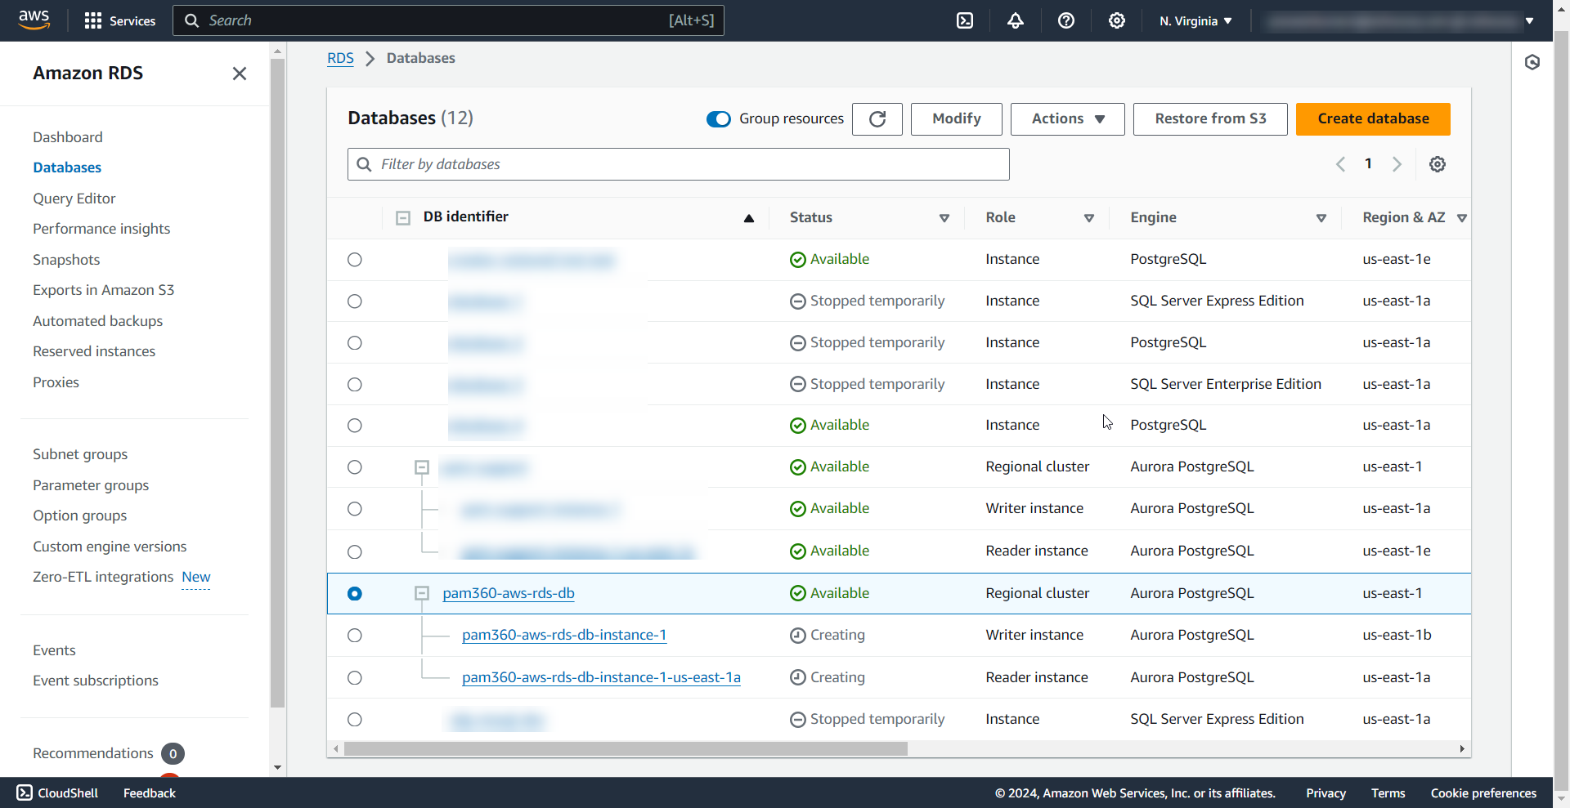Open console settings gear in top bar
The width and height of the screenshot is (1570, 808).
pos(1117,20)
